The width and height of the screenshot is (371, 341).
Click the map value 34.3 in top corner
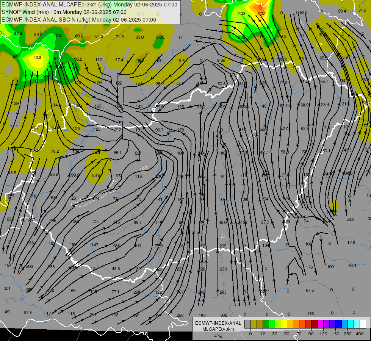[x=362, y=10]
